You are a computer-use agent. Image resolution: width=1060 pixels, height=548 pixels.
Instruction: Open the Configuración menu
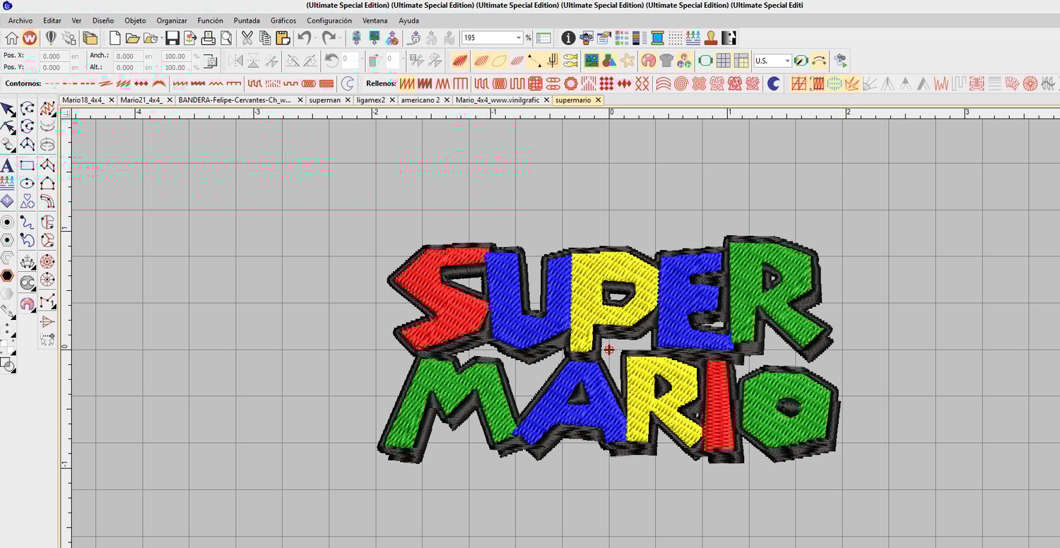point(329,20)
